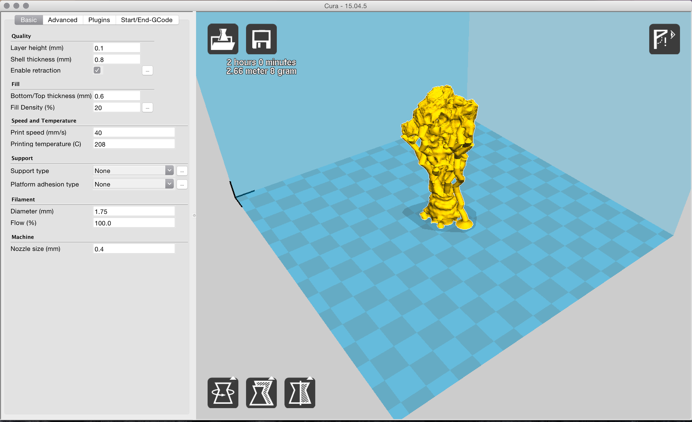Image resolution: width=692 pixels, height=422 pixels.
Task: Open the View mode icon
Action: (x=664, y=39)
